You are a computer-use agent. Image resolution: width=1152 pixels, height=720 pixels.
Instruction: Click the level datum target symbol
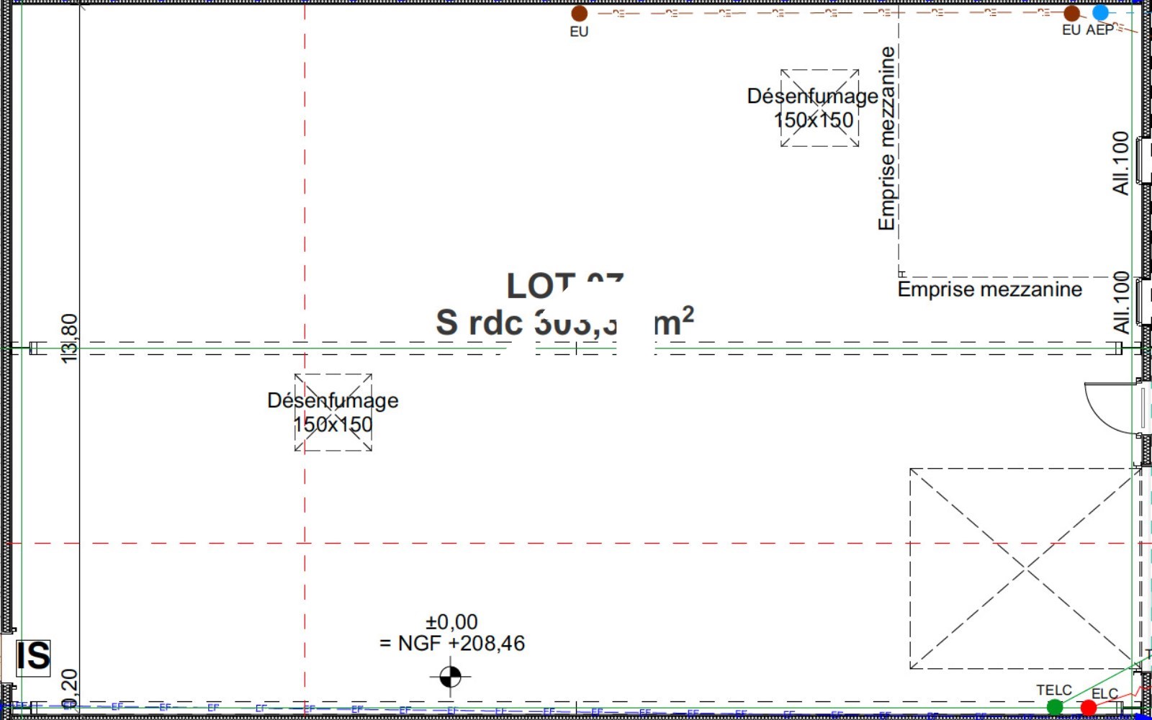point(450,677)
